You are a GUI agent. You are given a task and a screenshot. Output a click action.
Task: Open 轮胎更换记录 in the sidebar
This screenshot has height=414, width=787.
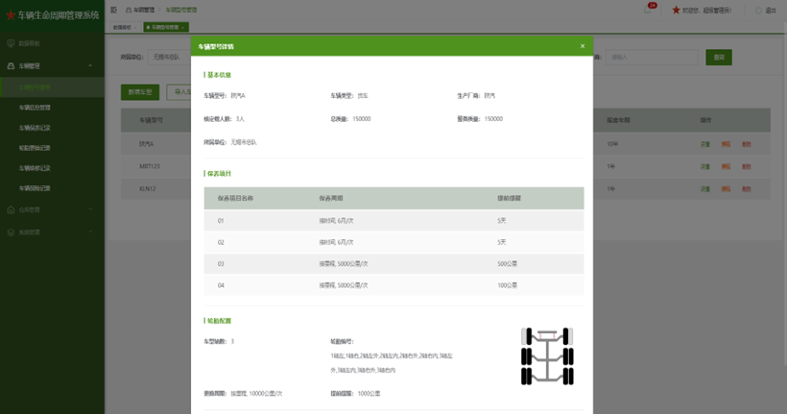click(x=36, y=148)
